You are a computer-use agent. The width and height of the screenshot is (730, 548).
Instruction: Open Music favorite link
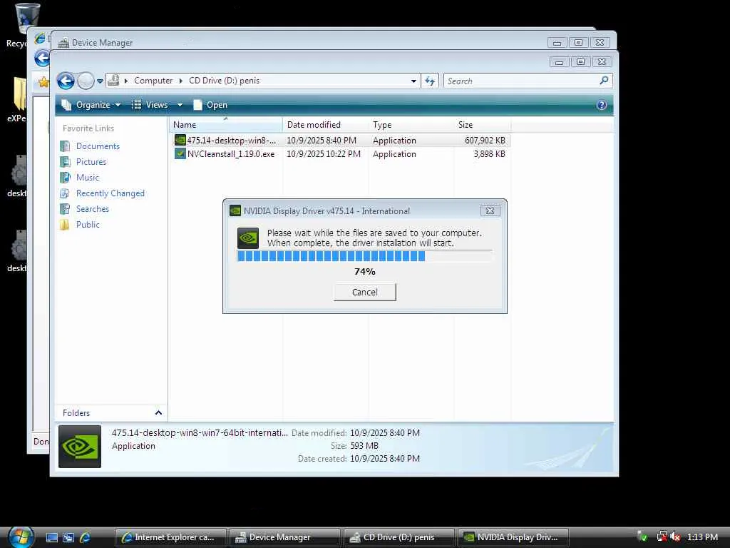coord(88,178)
